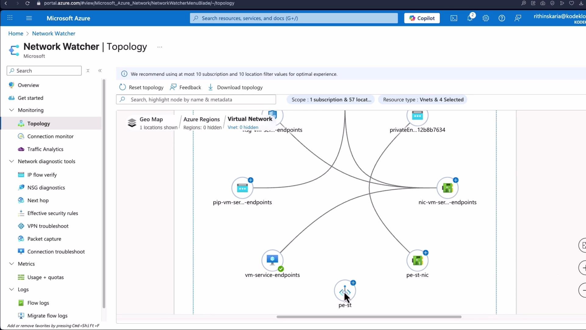Open Migrate flow logs

coord(47,316)
